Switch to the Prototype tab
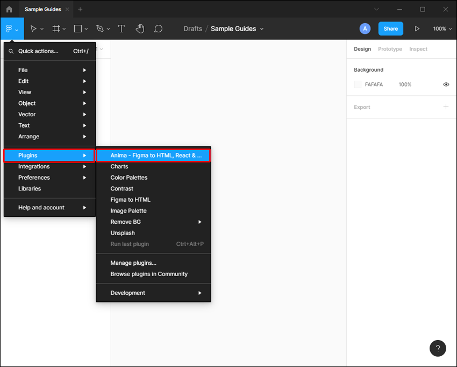The width and height of the screenshot is (457, 367). (x=390, y=49)
